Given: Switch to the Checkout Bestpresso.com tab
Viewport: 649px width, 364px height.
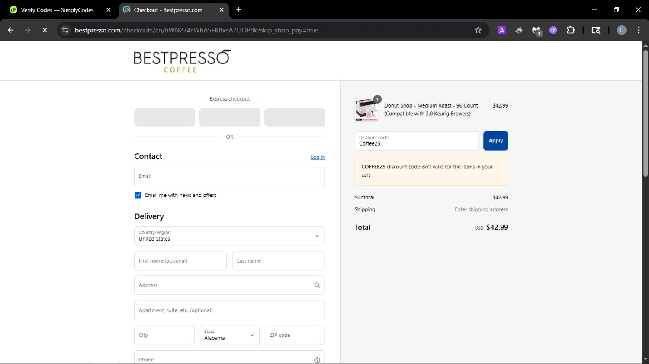Looking at the screenshot, I should 173,10.
